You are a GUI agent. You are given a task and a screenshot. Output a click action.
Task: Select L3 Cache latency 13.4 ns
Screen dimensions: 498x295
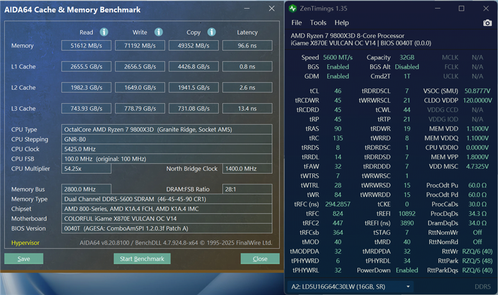247,108
